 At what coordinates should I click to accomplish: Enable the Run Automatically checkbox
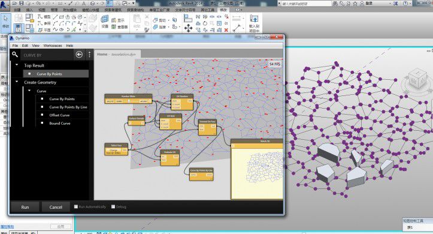76,206
